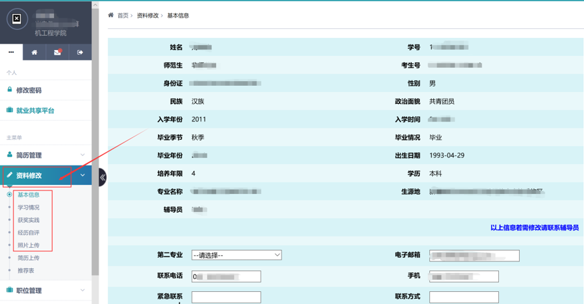Click the home icon in breadcrumb
584x304 pixels.
coord(111,15)
